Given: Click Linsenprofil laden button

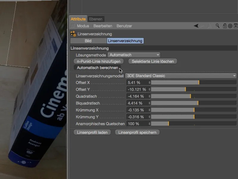Looking at the screenshot, I should click(92, 132).
